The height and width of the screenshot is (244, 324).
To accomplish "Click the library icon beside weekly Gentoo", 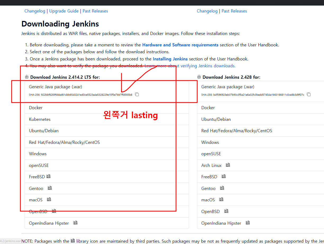I will [x=222, y=188].
